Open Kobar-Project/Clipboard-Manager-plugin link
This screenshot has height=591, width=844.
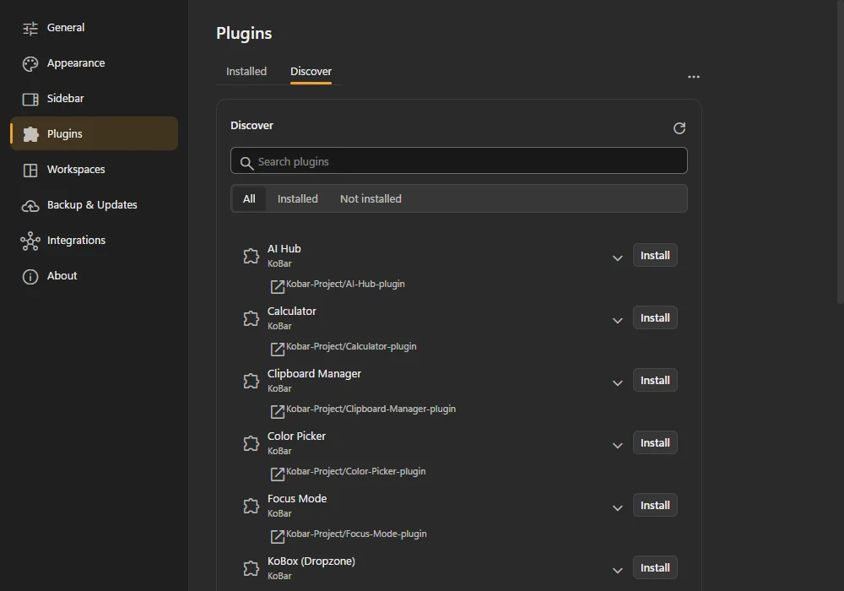tap(371, 409)
